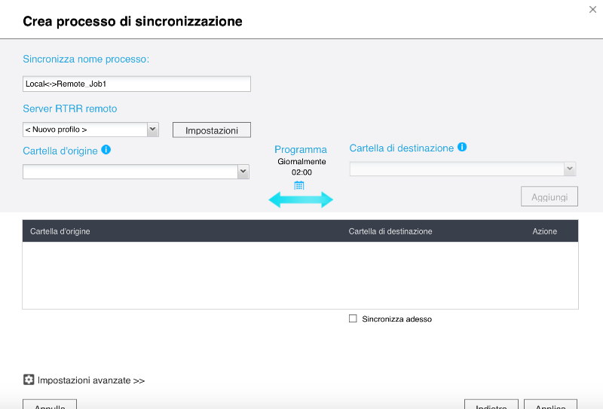Click the Cartella d'origine table column header
The height and width of the screenshot is (409, 603).
point(60,231)
